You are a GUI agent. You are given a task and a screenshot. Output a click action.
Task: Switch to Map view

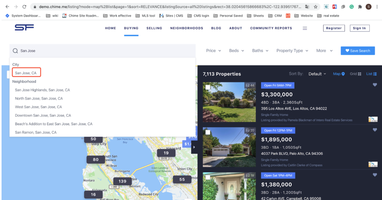[x=339, y=74]
